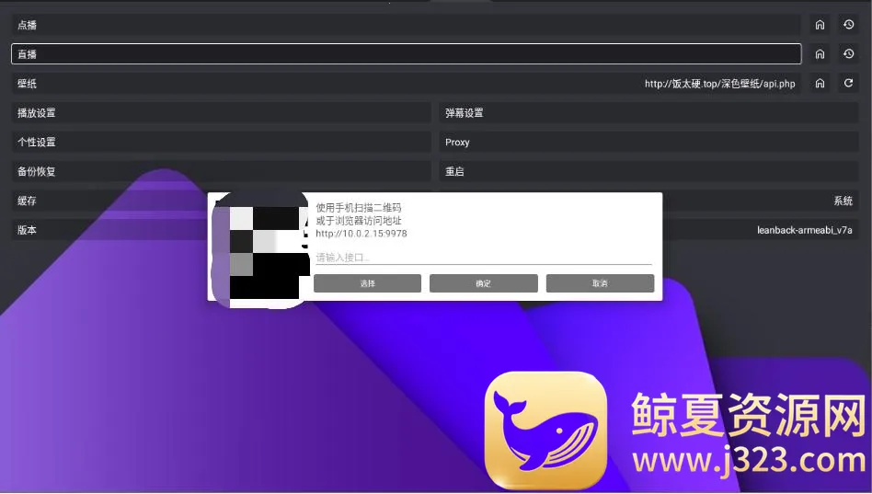Click the http://10.0.2.15:9978 address text
The image size is (872, 494).
click(361, 234)
